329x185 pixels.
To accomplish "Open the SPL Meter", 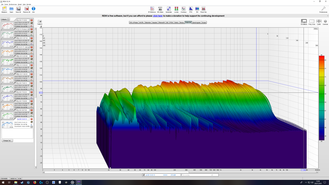I will click(160, 9).
